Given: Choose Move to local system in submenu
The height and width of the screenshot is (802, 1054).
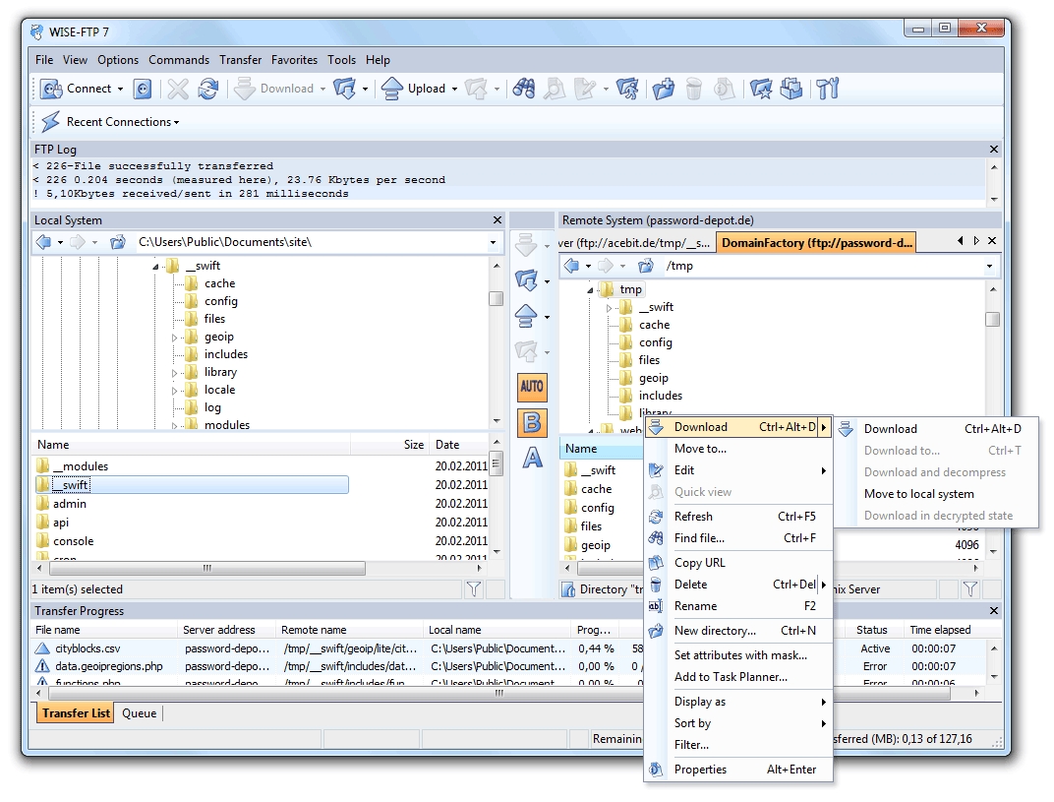Looking at the screenshot, I should 918,494.
